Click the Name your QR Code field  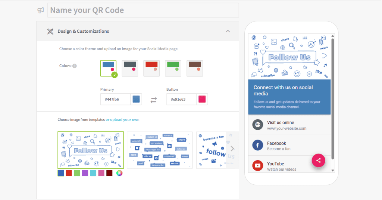point(143,10)
